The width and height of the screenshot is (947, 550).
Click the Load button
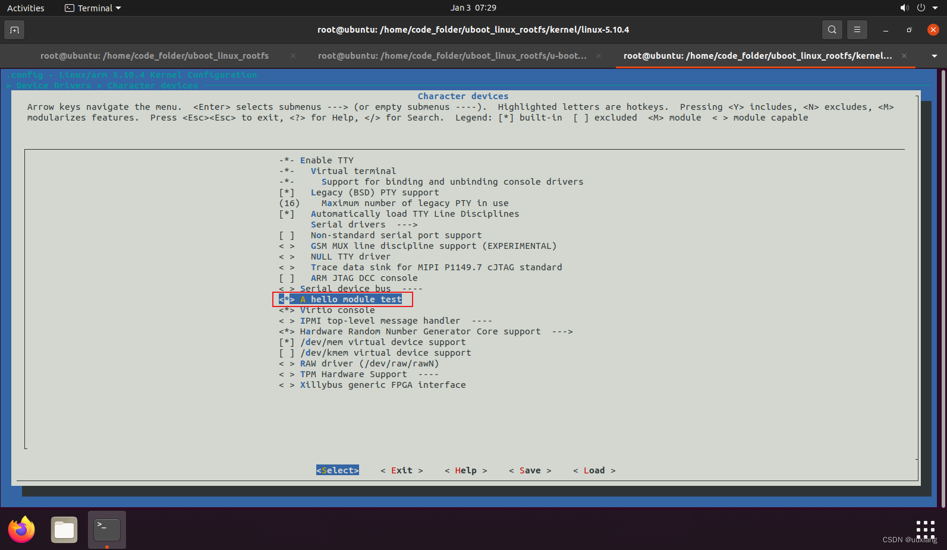click(594, 470)
